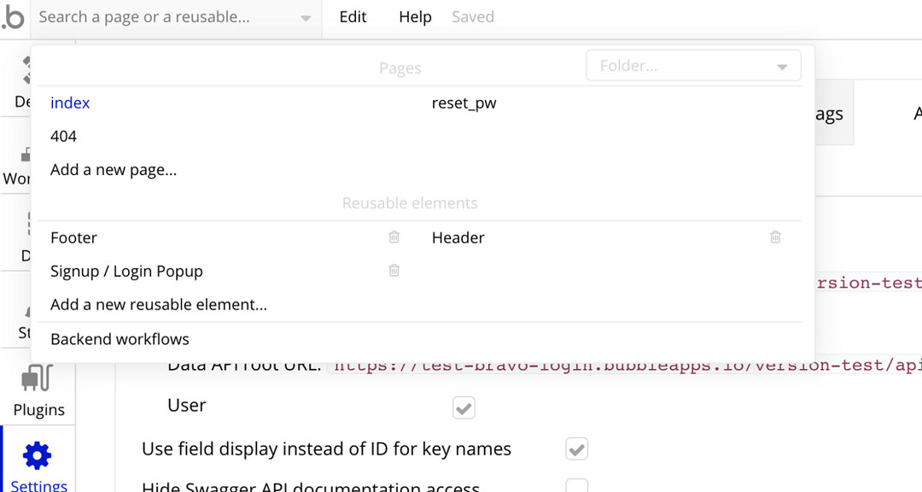Open the 404 page
This screenshot has width=922, height=492.
pos(63,137)
